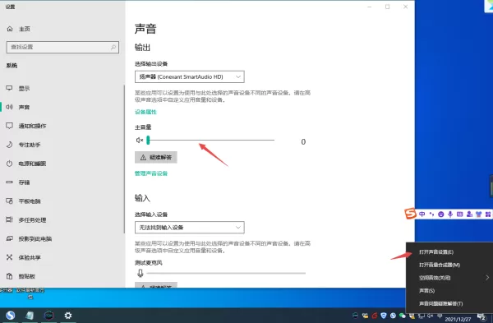Open the emoji face on Sogou IME bar
The image size is (493, 323).
440,215
